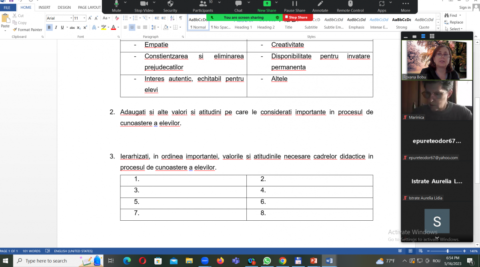Switch to the PAGE LAYOUT tab
This screenshot has height=267, width=480.
[x=89, y=7]
